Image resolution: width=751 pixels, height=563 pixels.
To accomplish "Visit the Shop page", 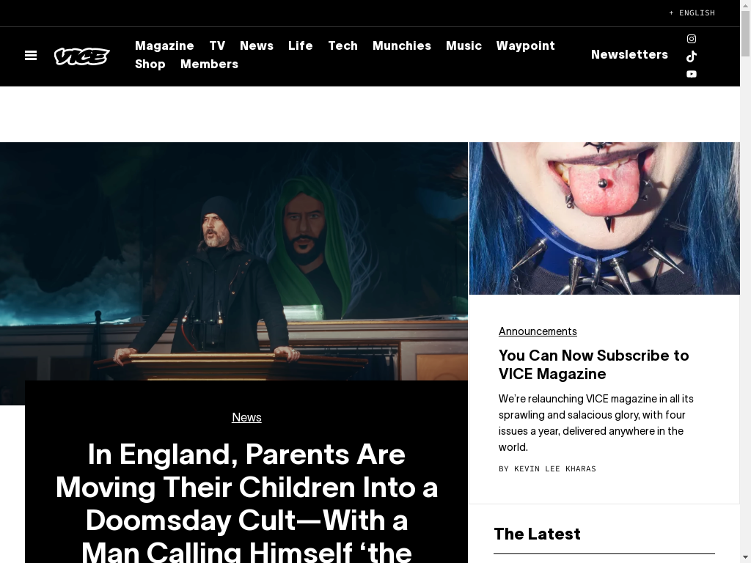I will click(150, 65).
